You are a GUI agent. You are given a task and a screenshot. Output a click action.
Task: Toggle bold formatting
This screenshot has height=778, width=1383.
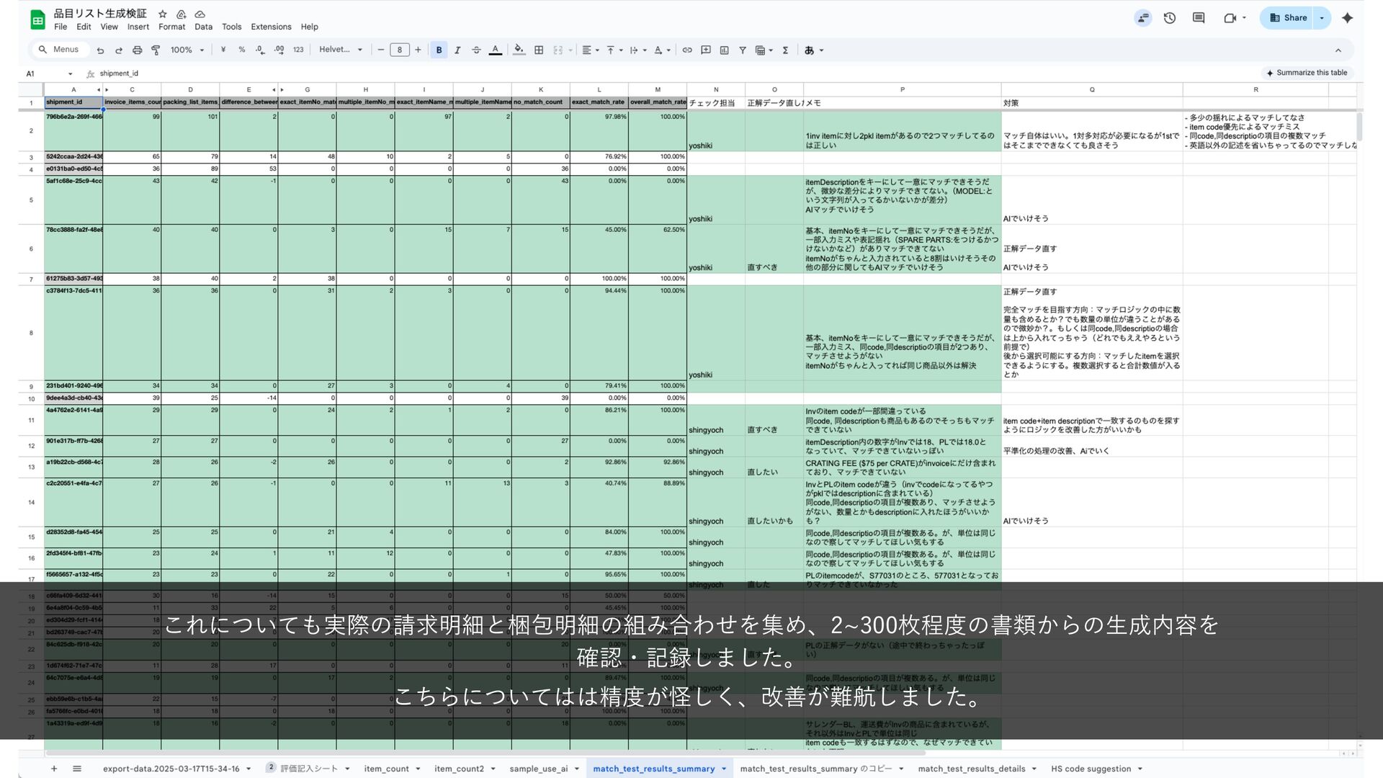pos(439,50)
